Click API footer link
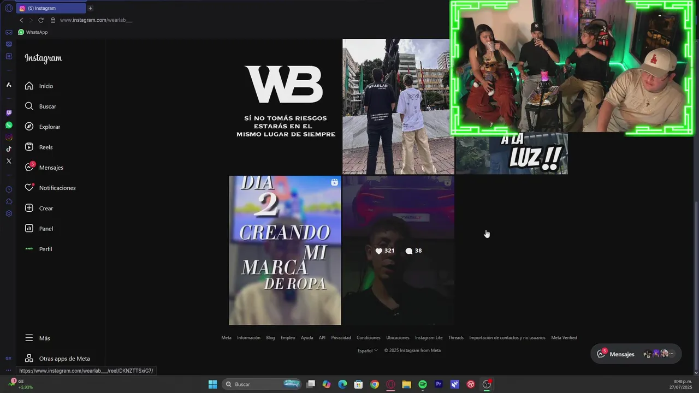699x393 pixels. point(322,338)
